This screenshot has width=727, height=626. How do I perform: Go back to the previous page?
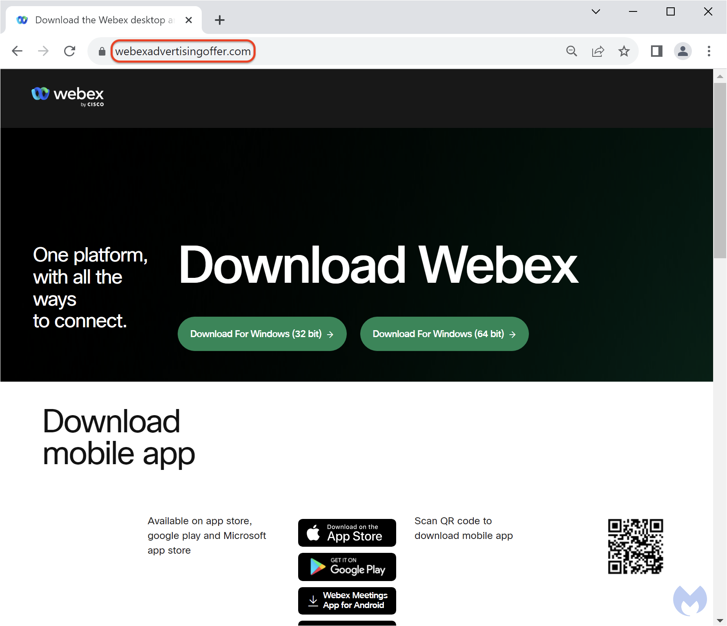[x=17, y=51]
